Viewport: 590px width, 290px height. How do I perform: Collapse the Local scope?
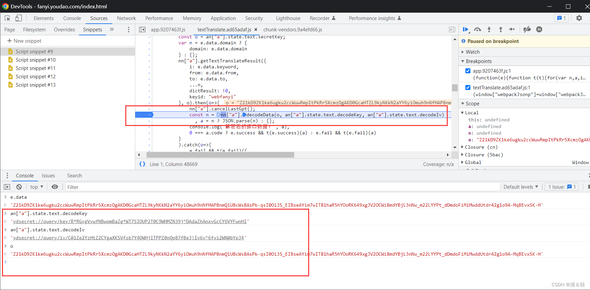(x=462, y=113)
